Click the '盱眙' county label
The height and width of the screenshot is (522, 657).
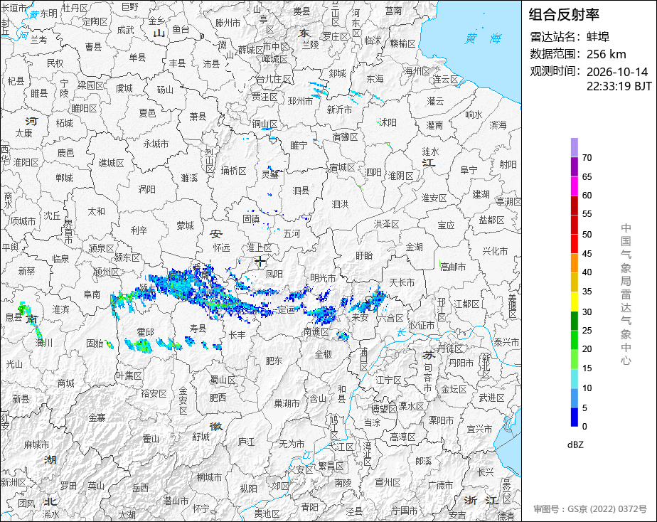click(x=364, y=255)
